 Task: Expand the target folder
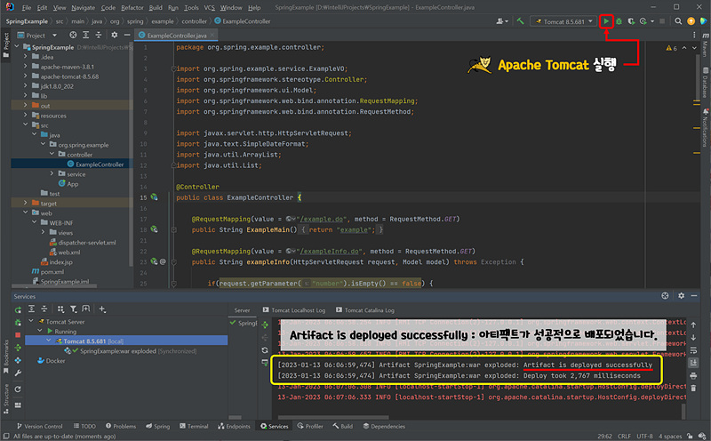(x=26, y=204)
